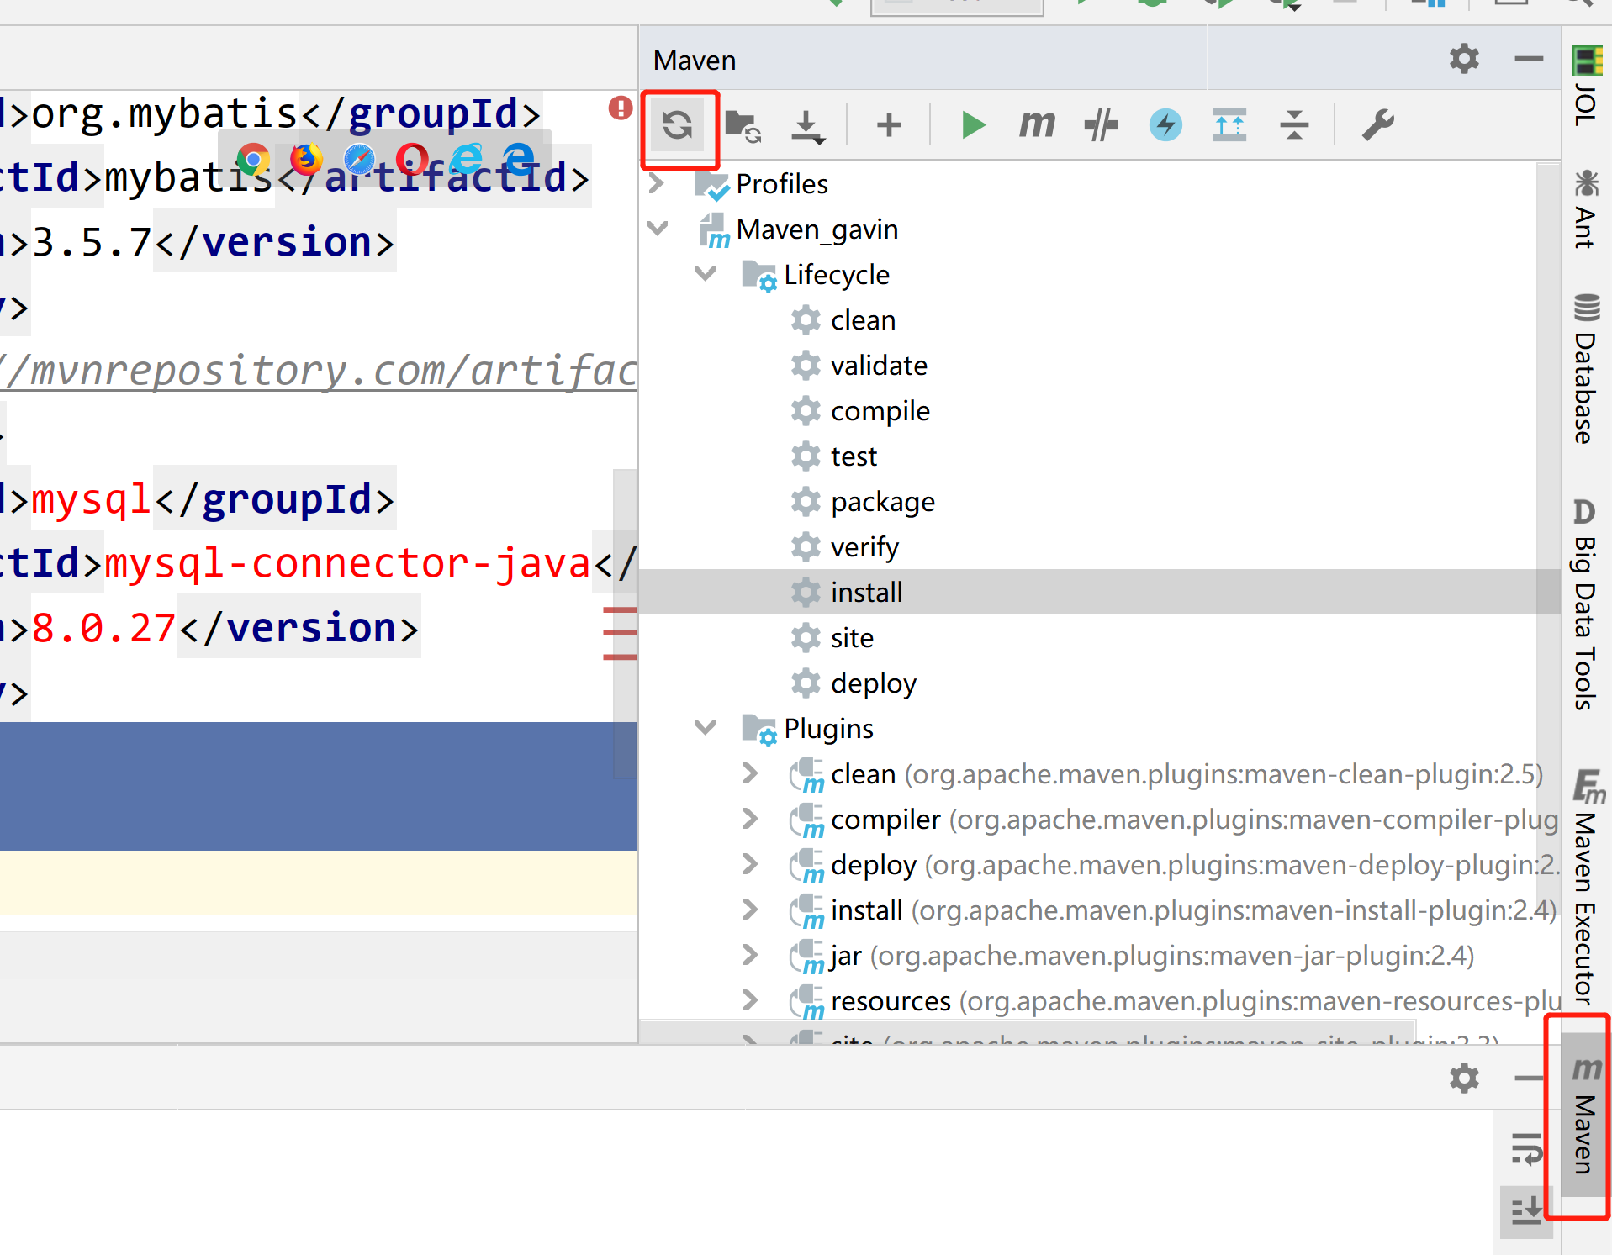Select the package lifecycle phase
Screen dimensions: 1612x1255
coord(883,502)
